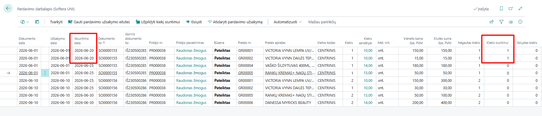This screenshot has width=542, height=116.
Task: Click Gauti pardavimo užsakymo eilutes
Action: tap(99, 22)
